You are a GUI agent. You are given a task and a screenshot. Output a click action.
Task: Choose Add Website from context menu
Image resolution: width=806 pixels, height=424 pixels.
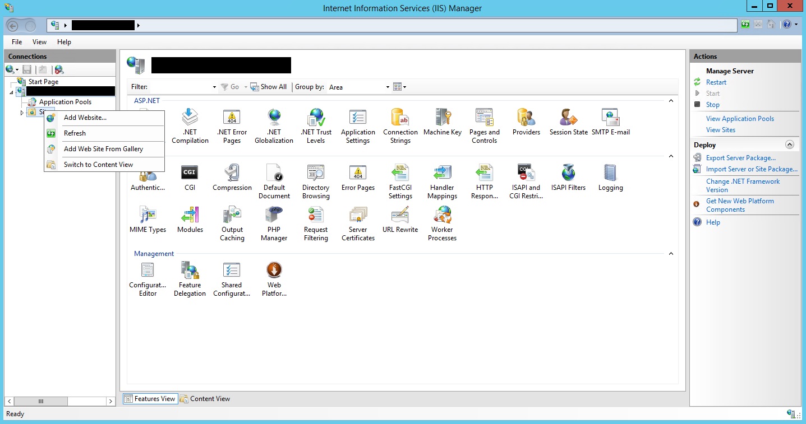pos(85,118)
